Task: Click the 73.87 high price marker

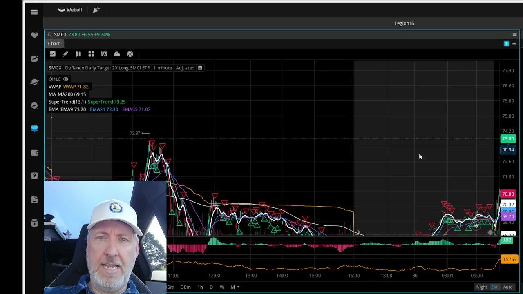Action: [135, 133]
